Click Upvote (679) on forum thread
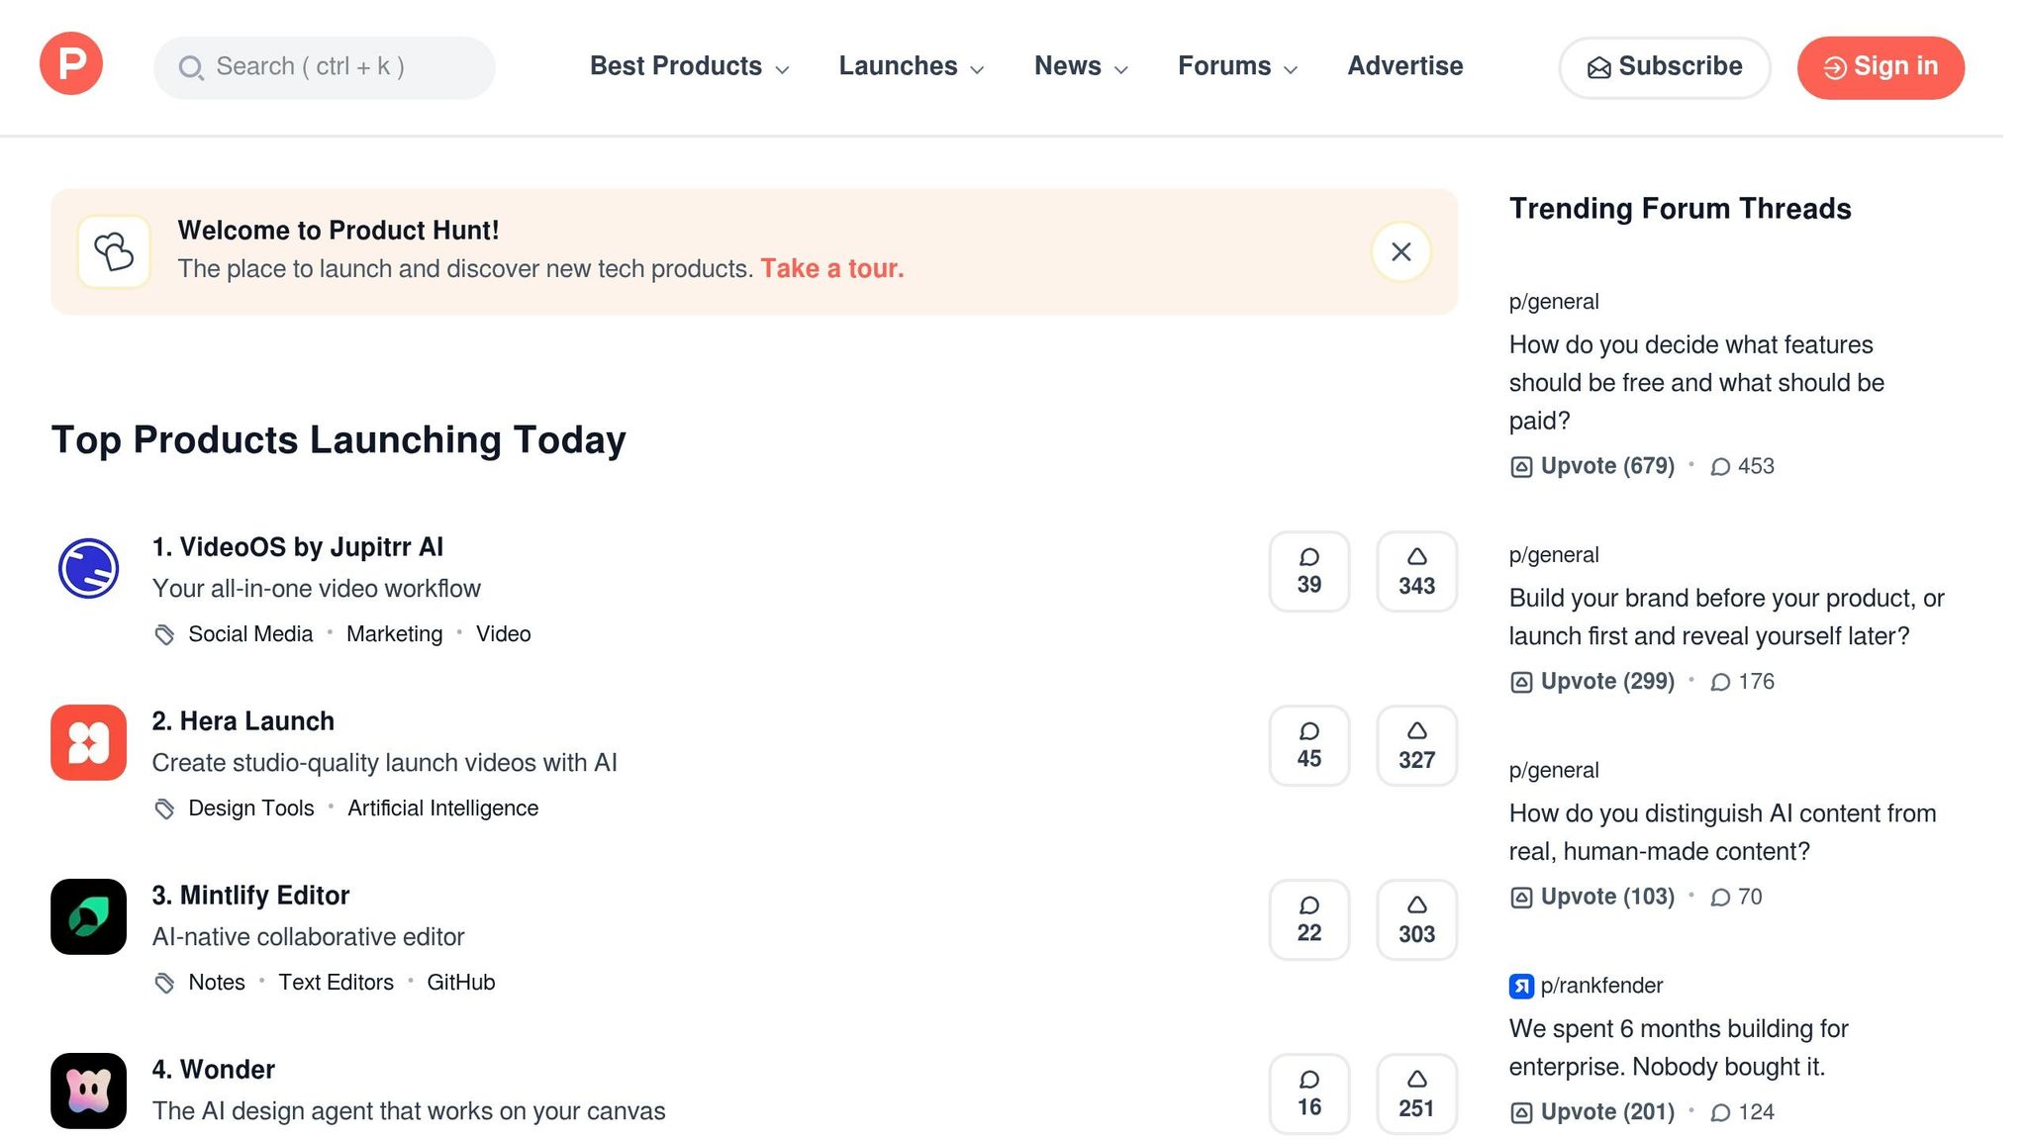The width and height of the screenshot is (2027, 1140). [x=1593, y=466]
